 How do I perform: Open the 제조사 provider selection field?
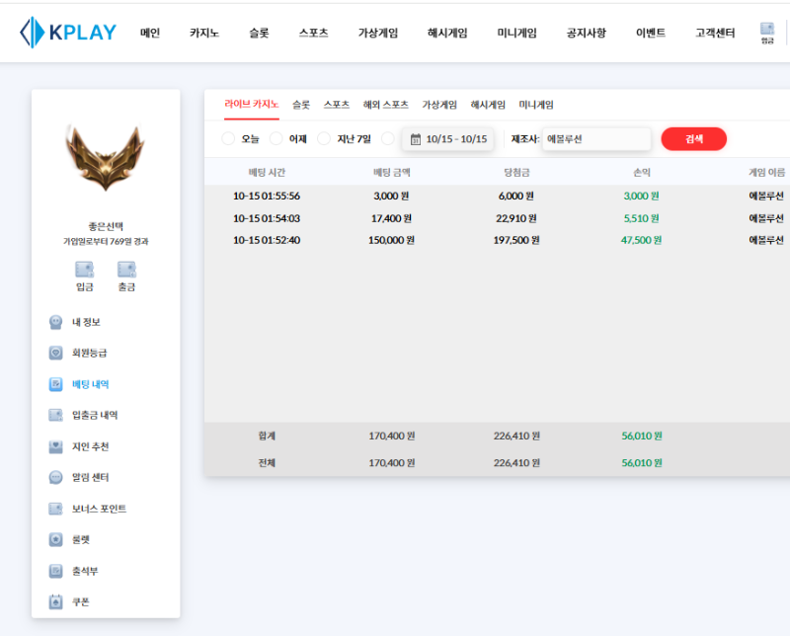[x=596, y=139]
